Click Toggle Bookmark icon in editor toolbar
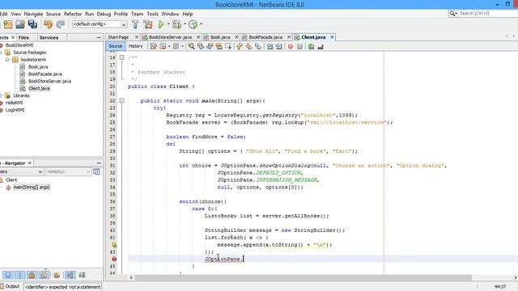Image resolution: width=518 pixels, height=291 pixels. [258, 47]
